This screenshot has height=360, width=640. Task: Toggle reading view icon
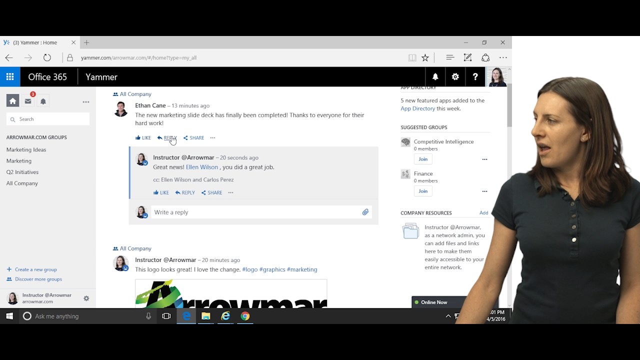point(412,57)
